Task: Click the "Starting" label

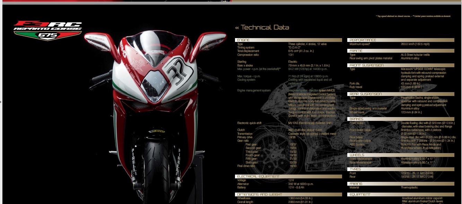Action: point(242,62)
